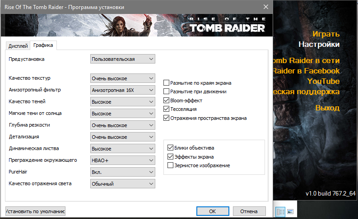Viewport: 358px width, 219px height.
Task: Click техническая поддержка link in launcher
Action: click(307, 91)
